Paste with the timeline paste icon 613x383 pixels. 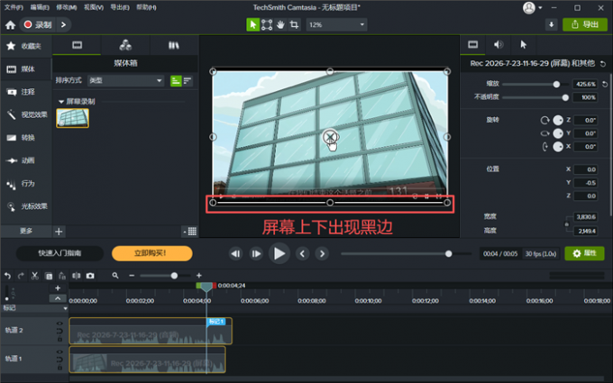point(62,276)
